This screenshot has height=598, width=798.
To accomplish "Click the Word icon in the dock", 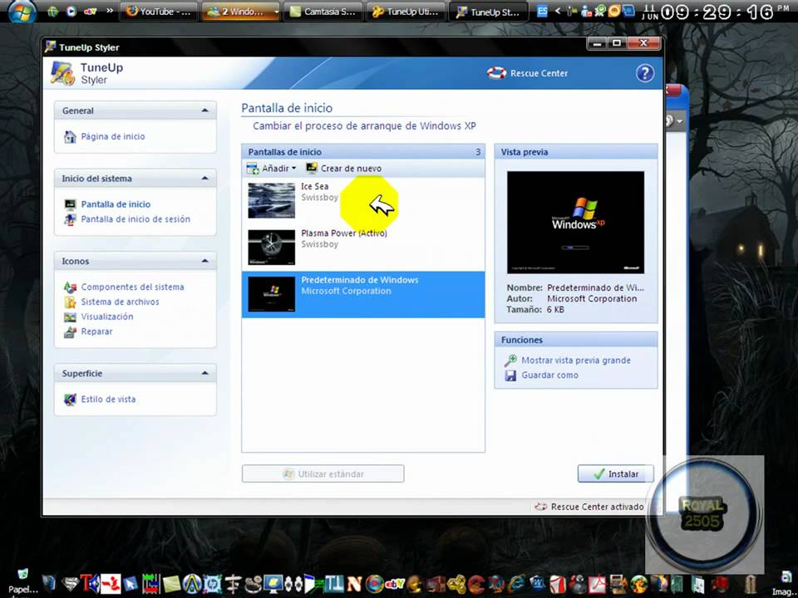I will (538, 583).
